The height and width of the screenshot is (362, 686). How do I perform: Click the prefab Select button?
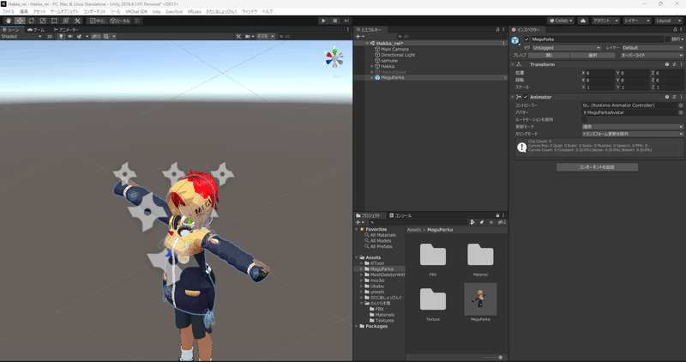pyautogui.click(x=593, y=55)
